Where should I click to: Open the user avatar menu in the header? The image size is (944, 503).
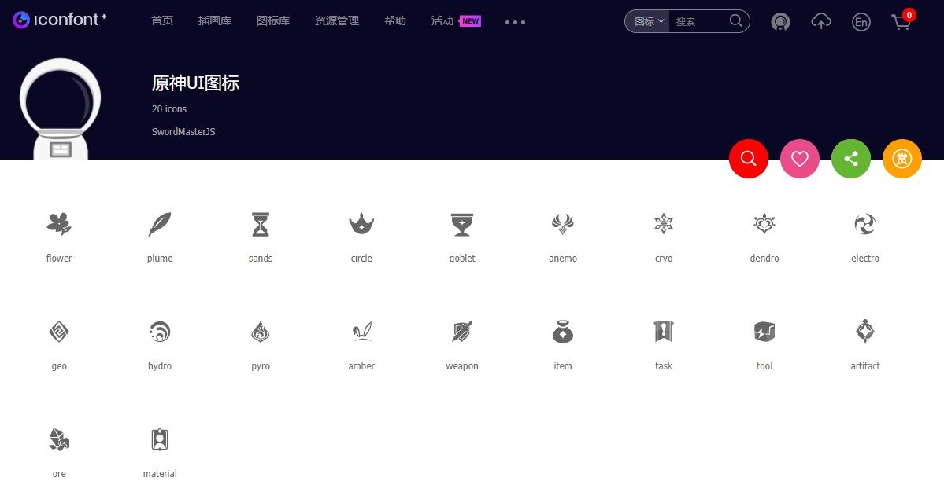coord(780,22)
